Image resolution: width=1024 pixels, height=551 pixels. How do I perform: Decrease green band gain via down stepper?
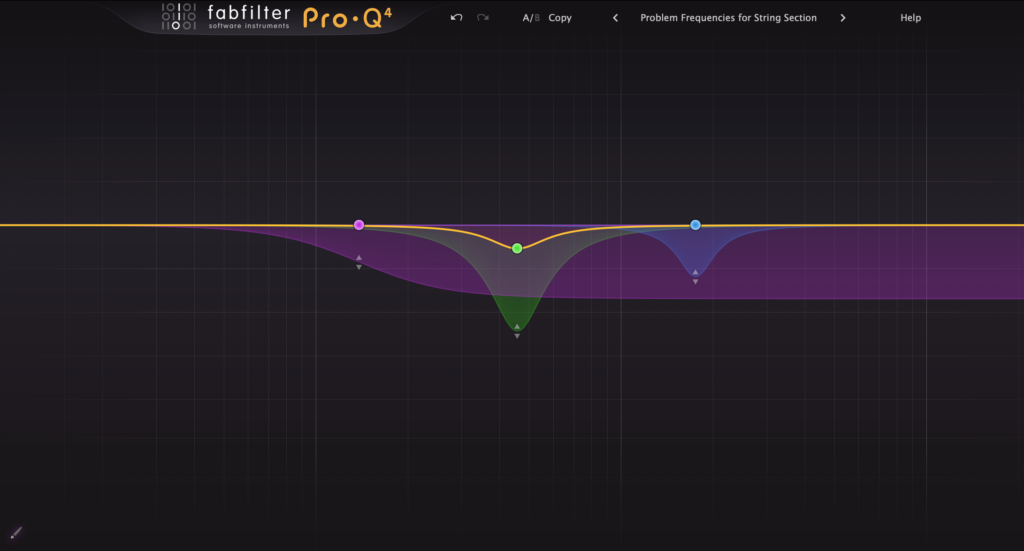[x=517, y=336]
